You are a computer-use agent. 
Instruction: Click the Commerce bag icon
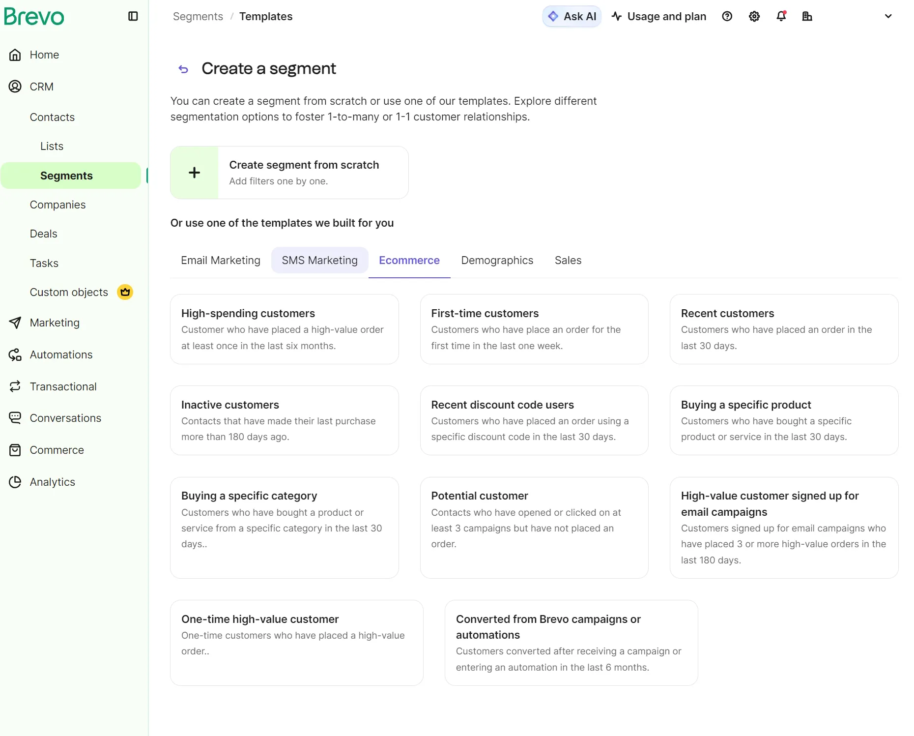click(x=15, y=450)
